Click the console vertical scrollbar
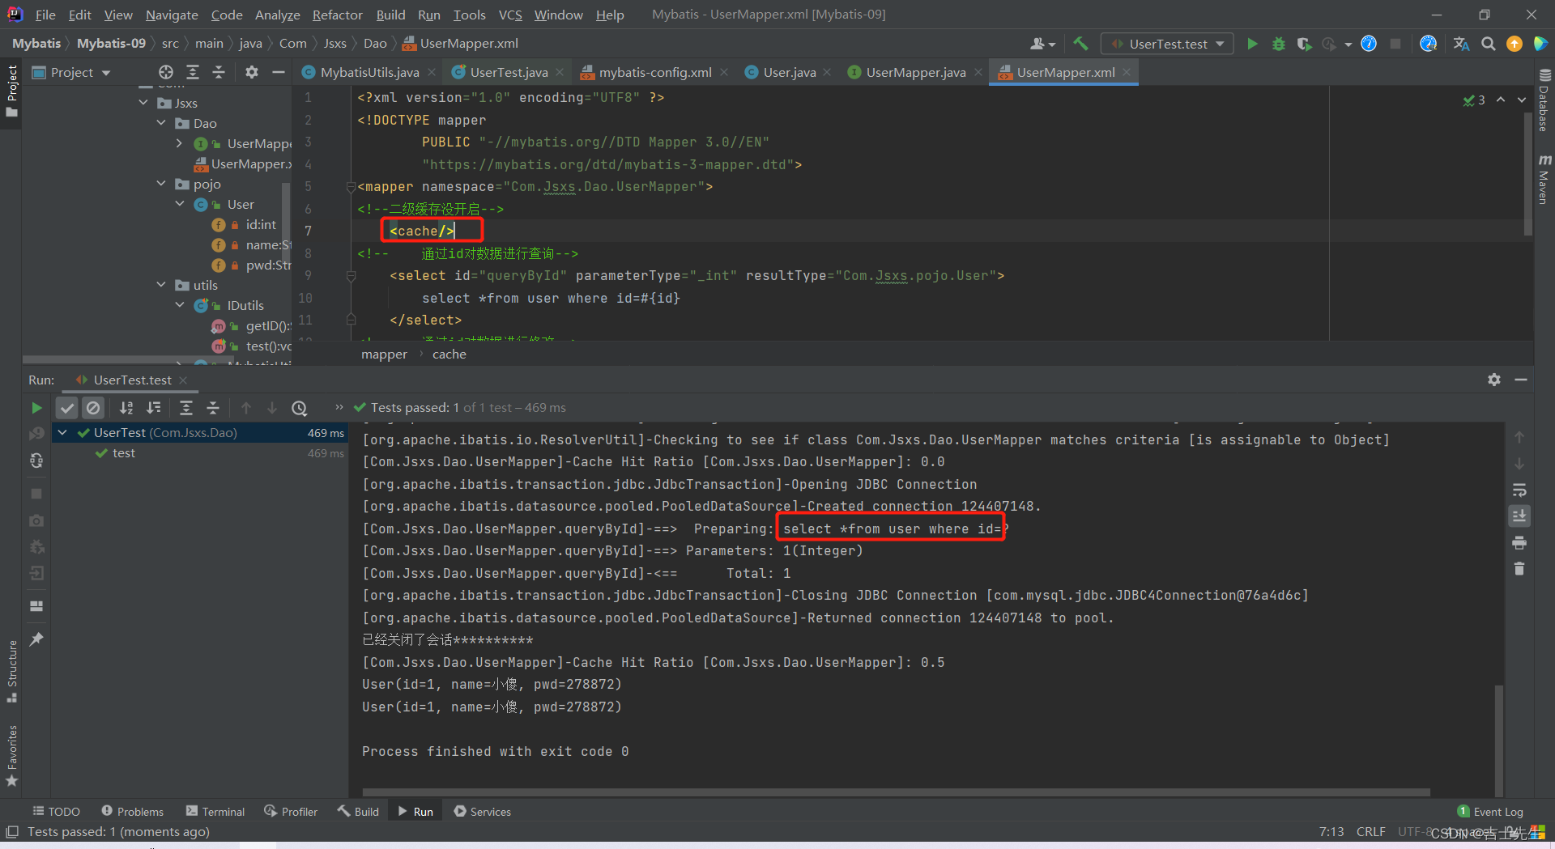Viewport: 1555px width, 849px height. [x=1499, y=739]
